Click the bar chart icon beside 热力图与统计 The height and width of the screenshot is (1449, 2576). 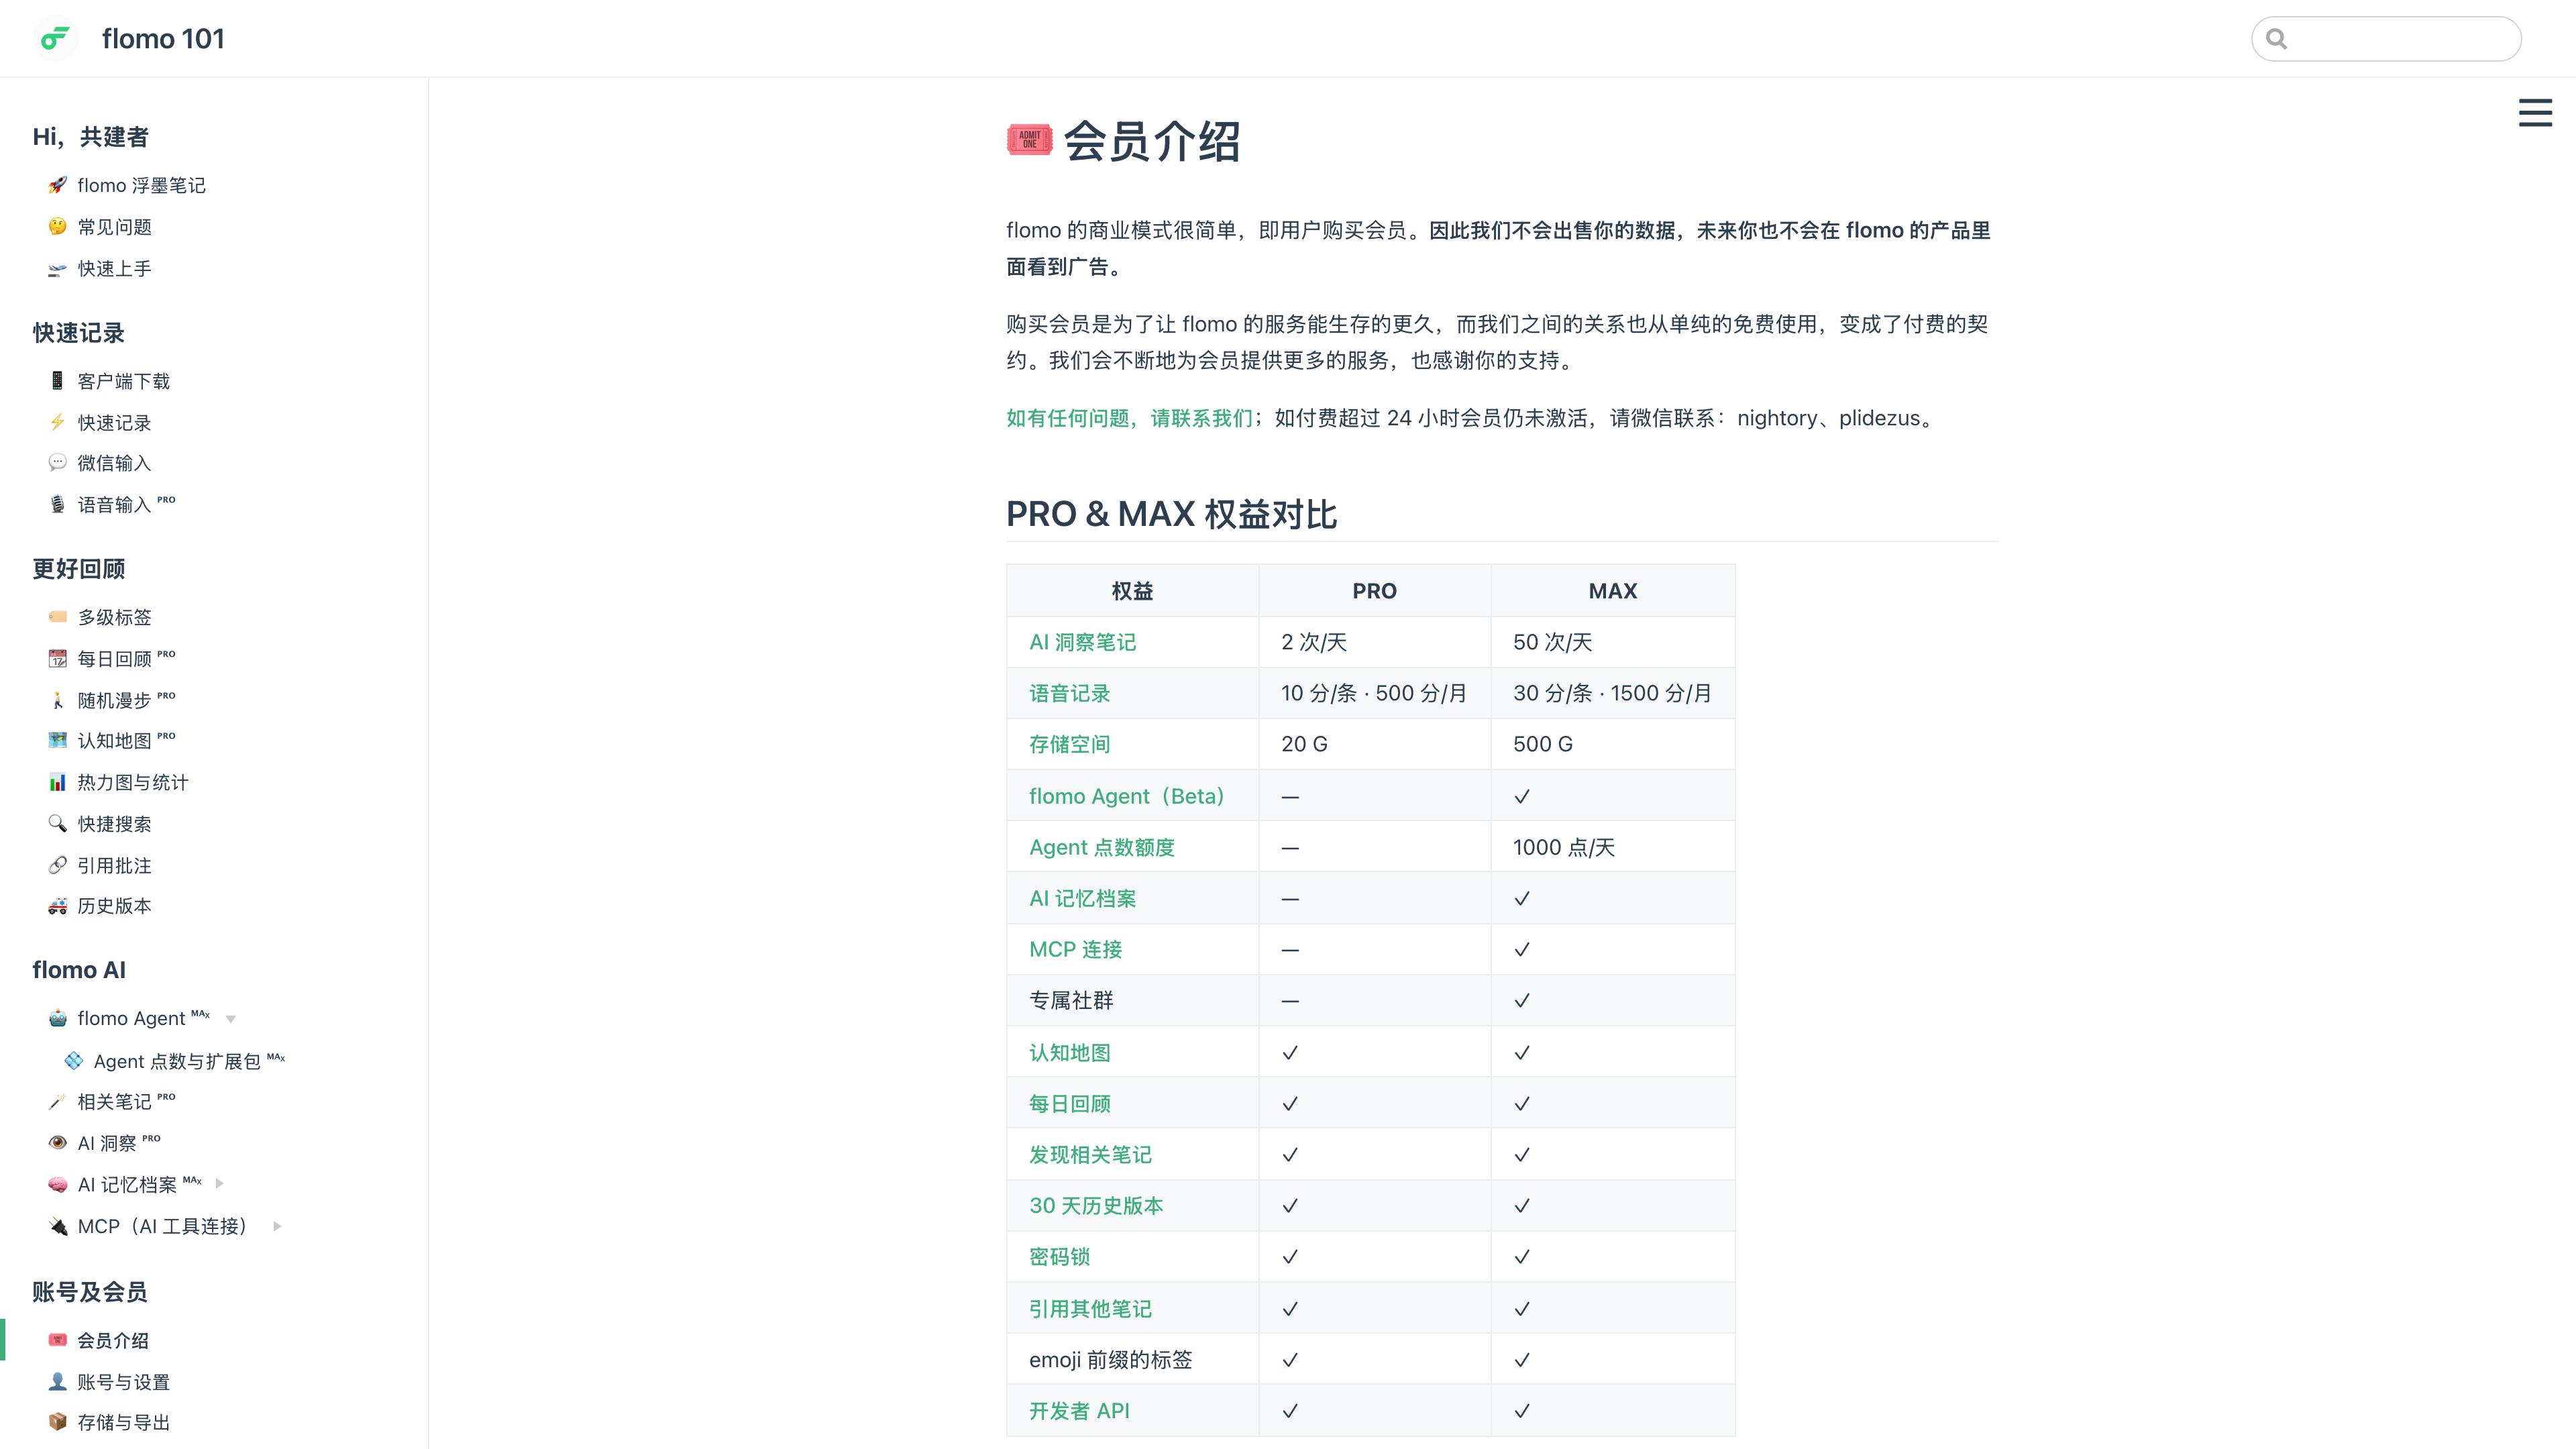pos(58,782)
